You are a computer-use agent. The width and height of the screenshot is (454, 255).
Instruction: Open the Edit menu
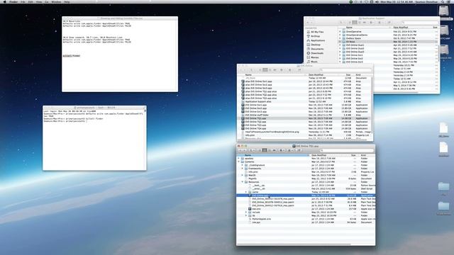(31, 1)
